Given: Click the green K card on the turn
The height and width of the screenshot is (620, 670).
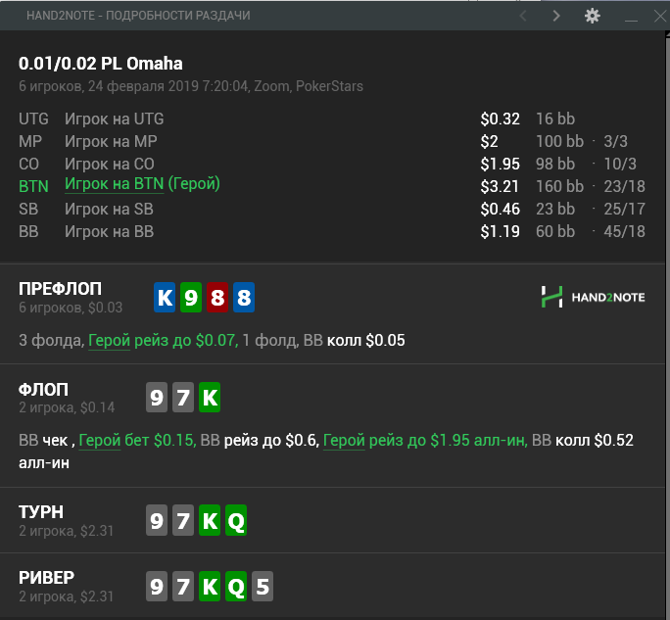Looking at the screenshot, I should pyautogui.click(x=210, y=520).
